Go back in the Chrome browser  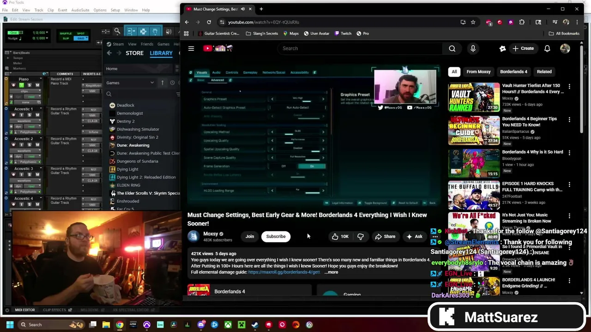click(187, 22)
